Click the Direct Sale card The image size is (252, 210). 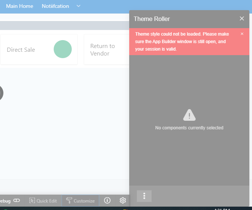[21, 49]
